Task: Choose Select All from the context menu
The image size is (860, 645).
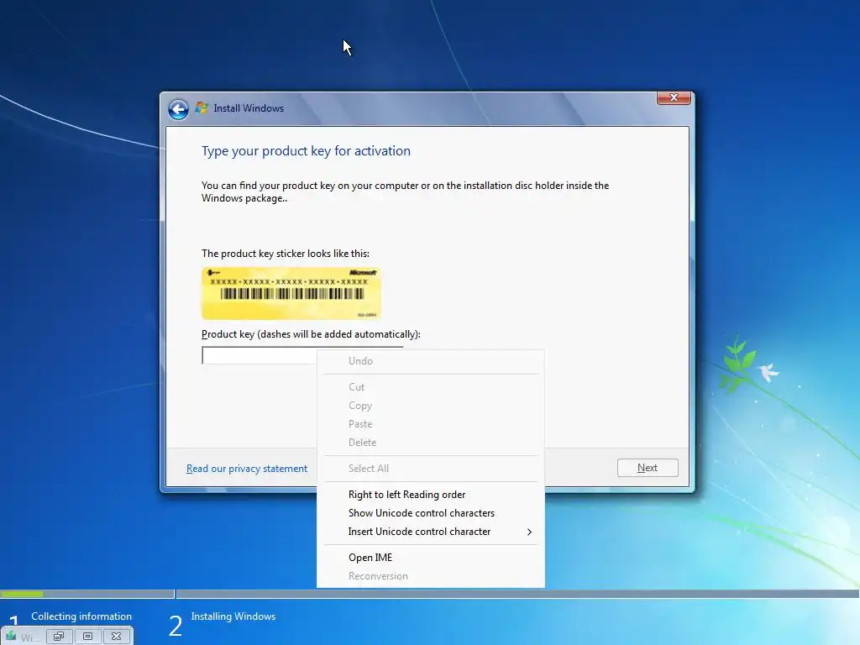Action: pyautogui.click(x=431, y=469)
